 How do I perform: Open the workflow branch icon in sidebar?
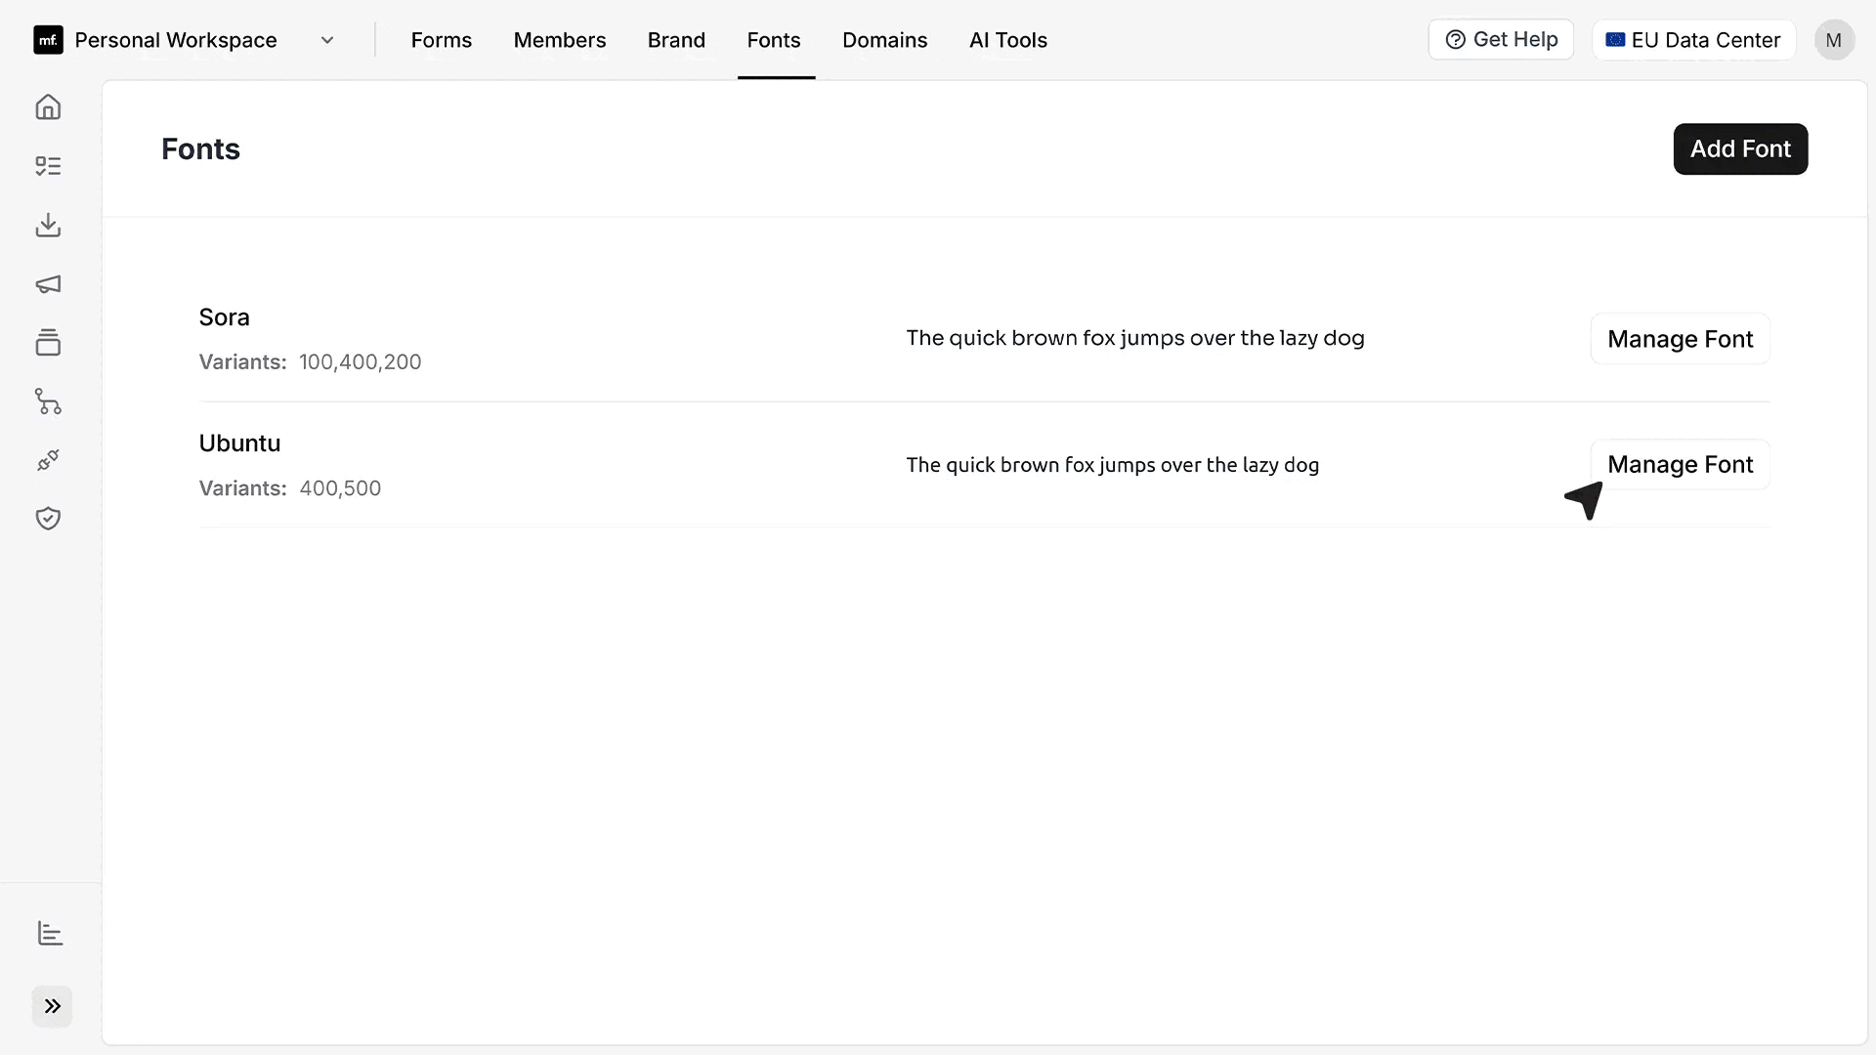pyautogui.click(x=48, y=401)
